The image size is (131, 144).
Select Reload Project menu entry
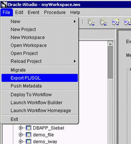click(40, 61)
